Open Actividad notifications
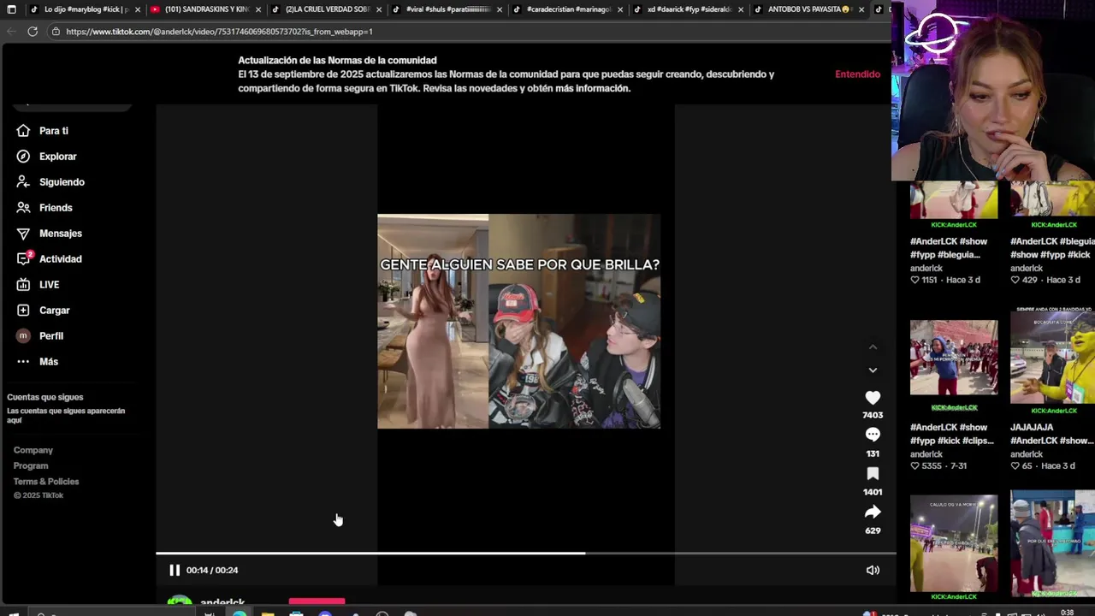The width and height of the screenshot is (1095, 616). click(x=60, y=259)
